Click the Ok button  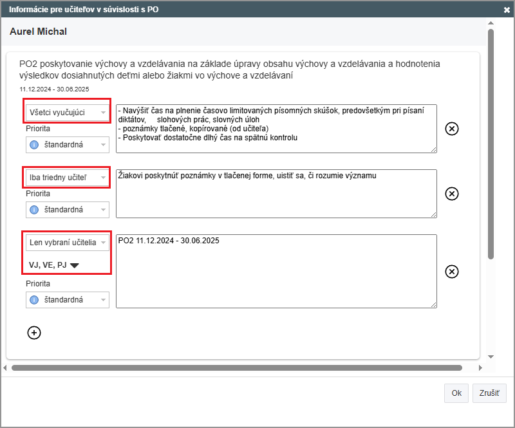[456, 393]
